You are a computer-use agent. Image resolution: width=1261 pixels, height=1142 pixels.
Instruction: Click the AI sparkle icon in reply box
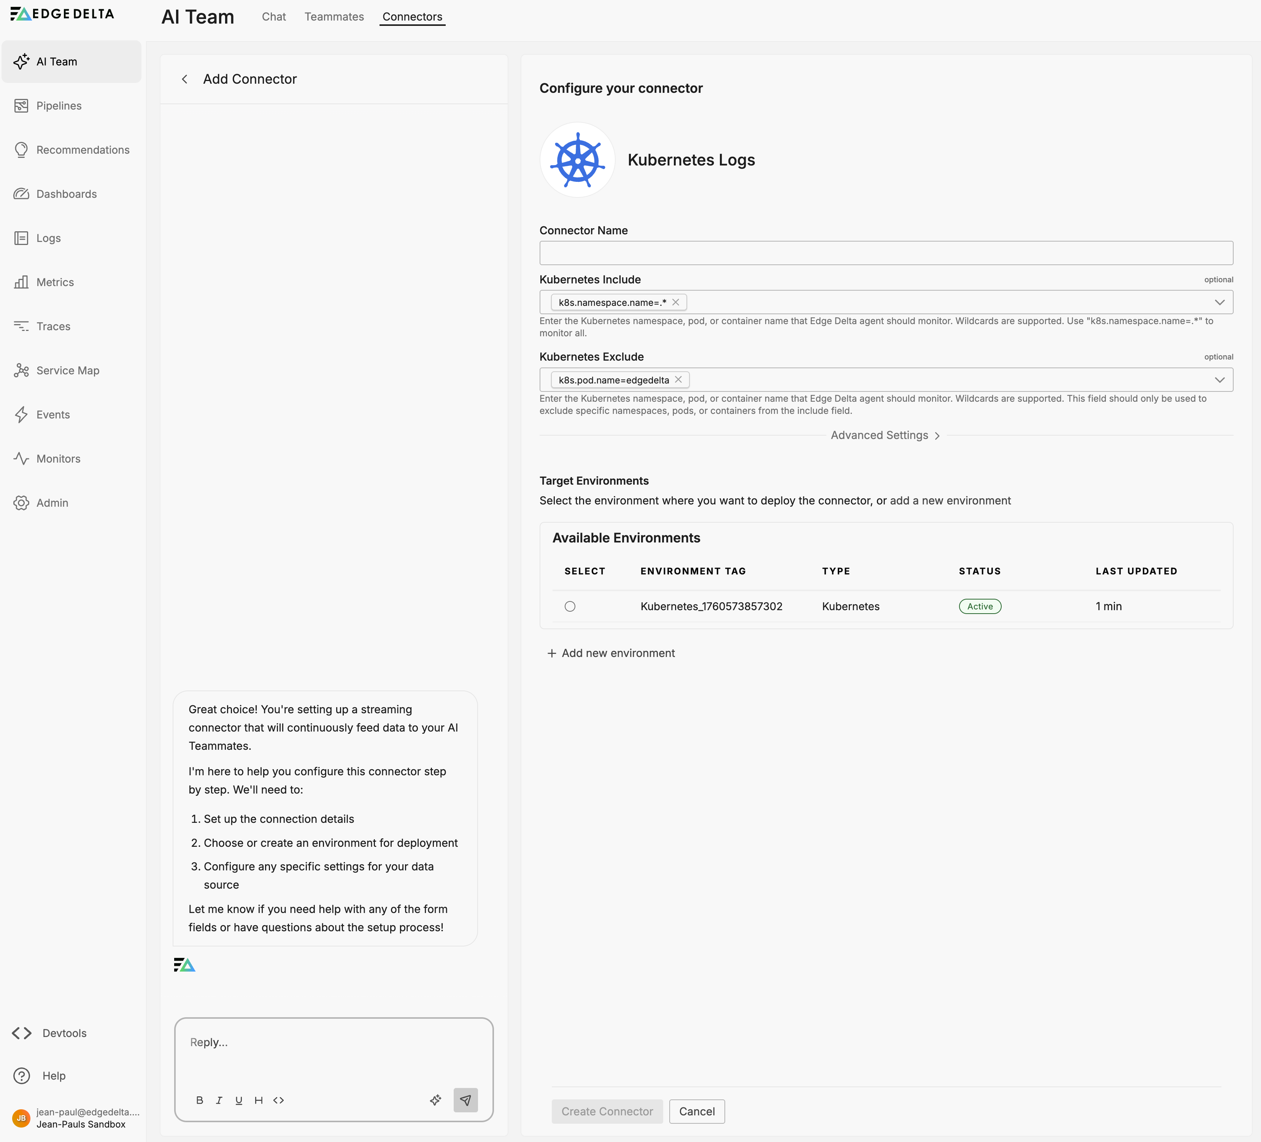[x=435, y=1100]
